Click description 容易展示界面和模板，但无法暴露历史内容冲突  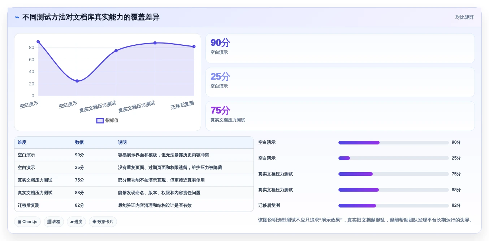[164, 155]
